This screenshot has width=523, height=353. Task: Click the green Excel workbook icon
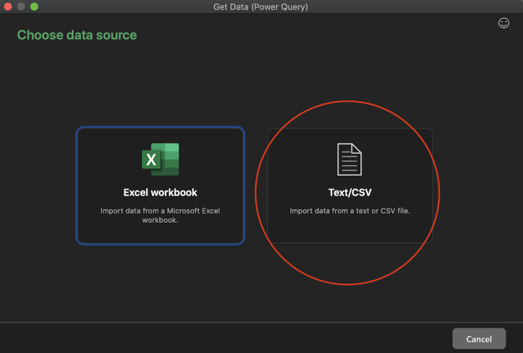(161, 159)
